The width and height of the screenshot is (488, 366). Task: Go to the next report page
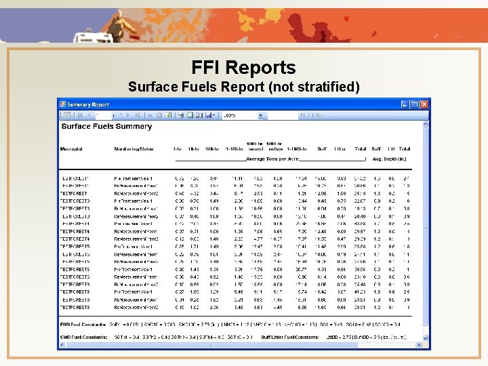click(x=128, y=115)
